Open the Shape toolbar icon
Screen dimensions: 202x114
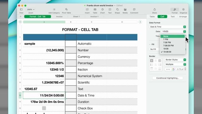click(117, 9)
